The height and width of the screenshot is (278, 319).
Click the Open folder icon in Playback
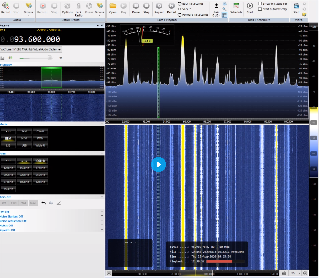113,6
